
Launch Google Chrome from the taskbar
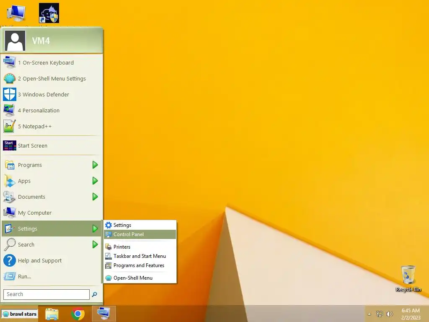tap(78, 314)
